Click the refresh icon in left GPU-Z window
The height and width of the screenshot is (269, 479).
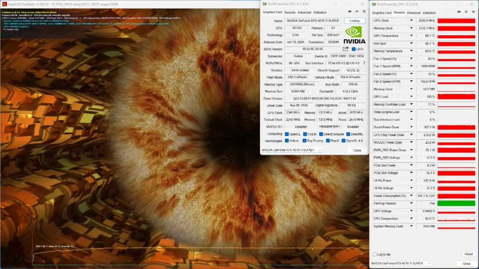coord(357,11)
